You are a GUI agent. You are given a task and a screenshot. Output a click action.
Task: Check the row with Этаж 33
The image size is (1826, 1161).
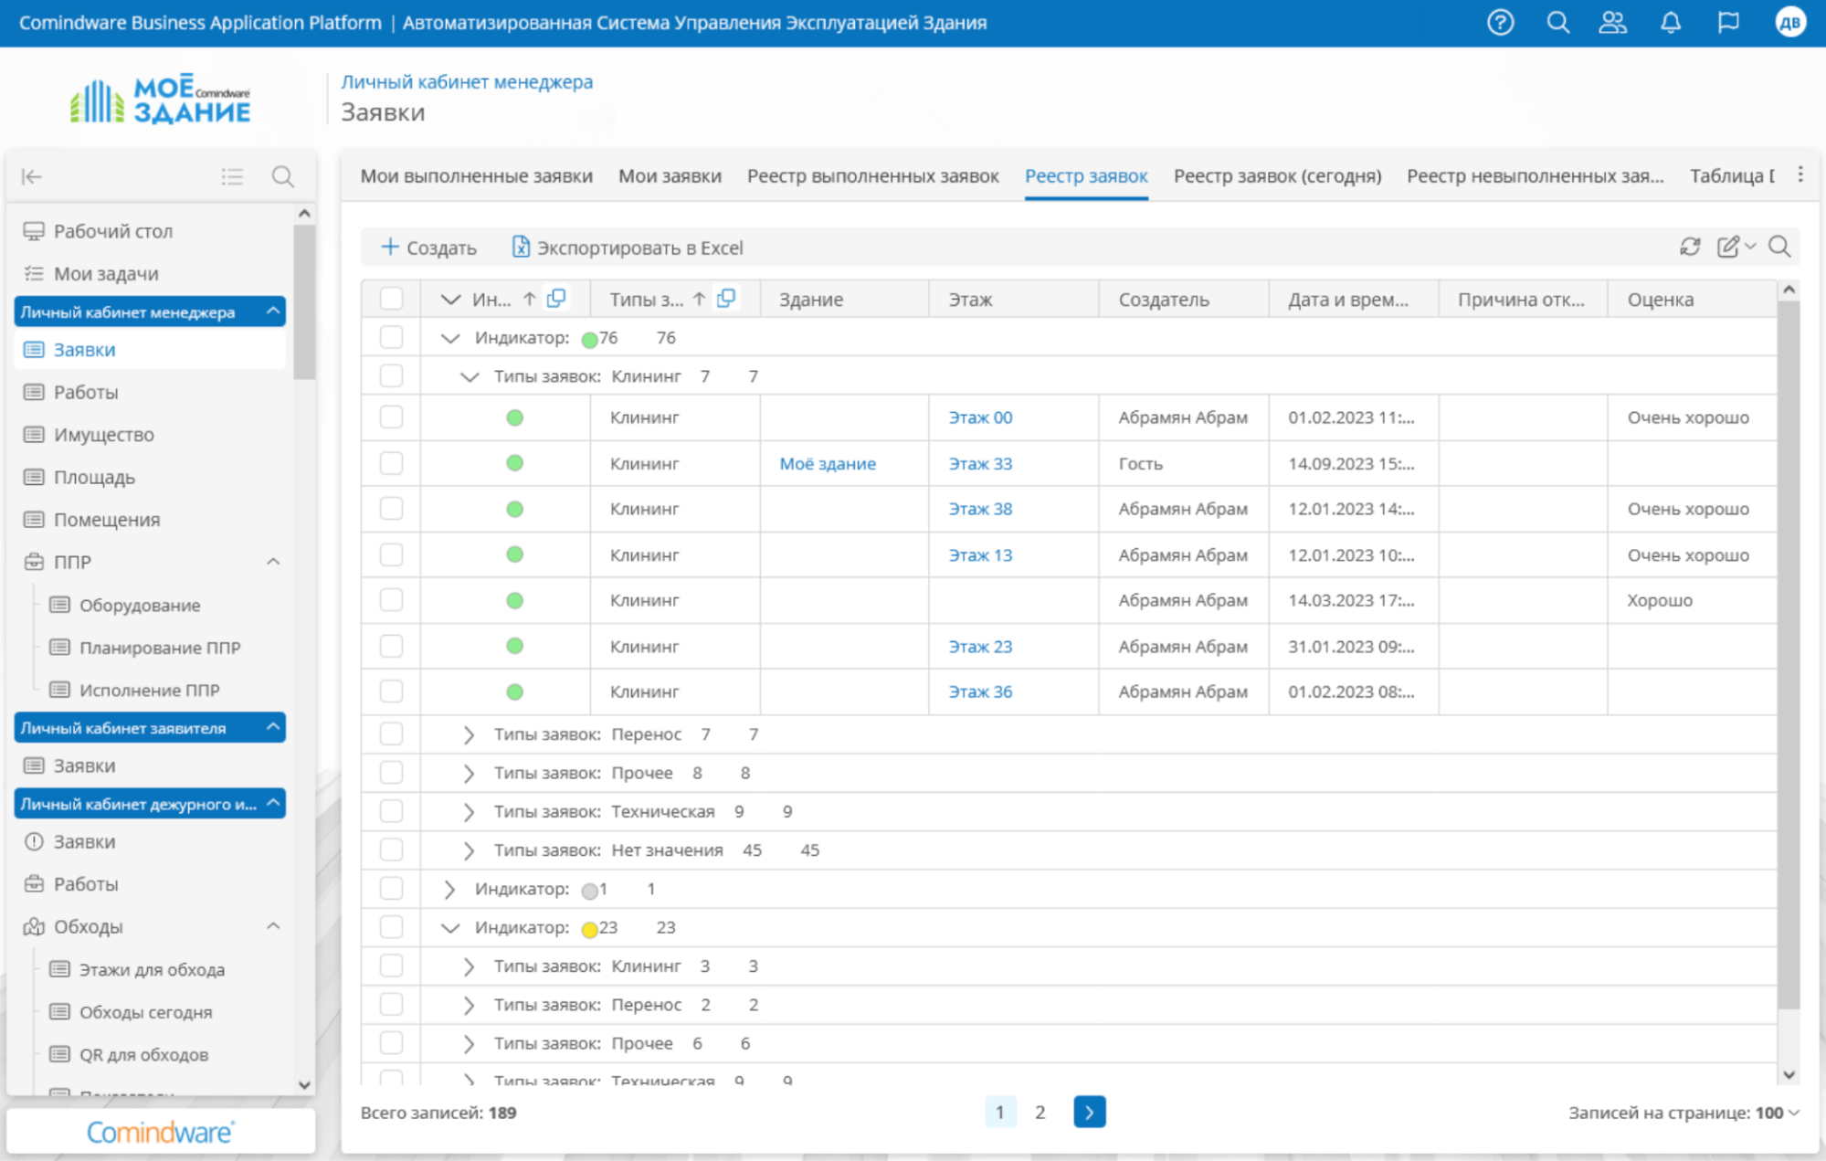[x=391, y=463]
